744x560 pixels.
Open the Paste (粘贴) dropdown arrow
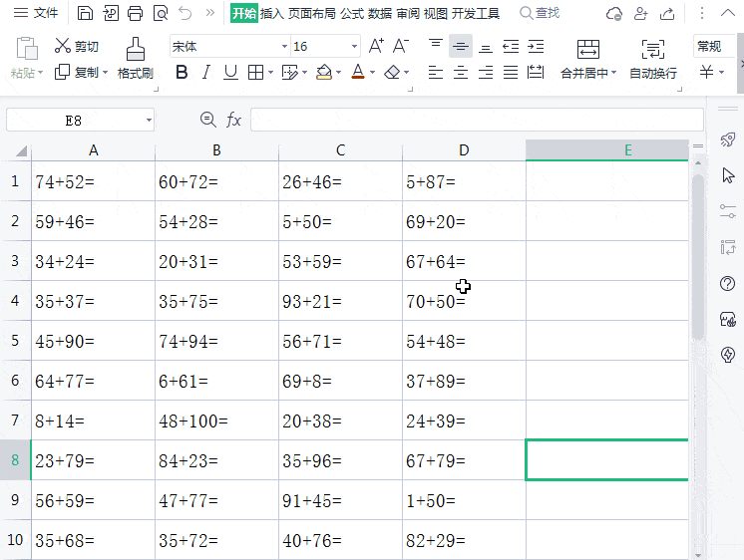[40, 73]
